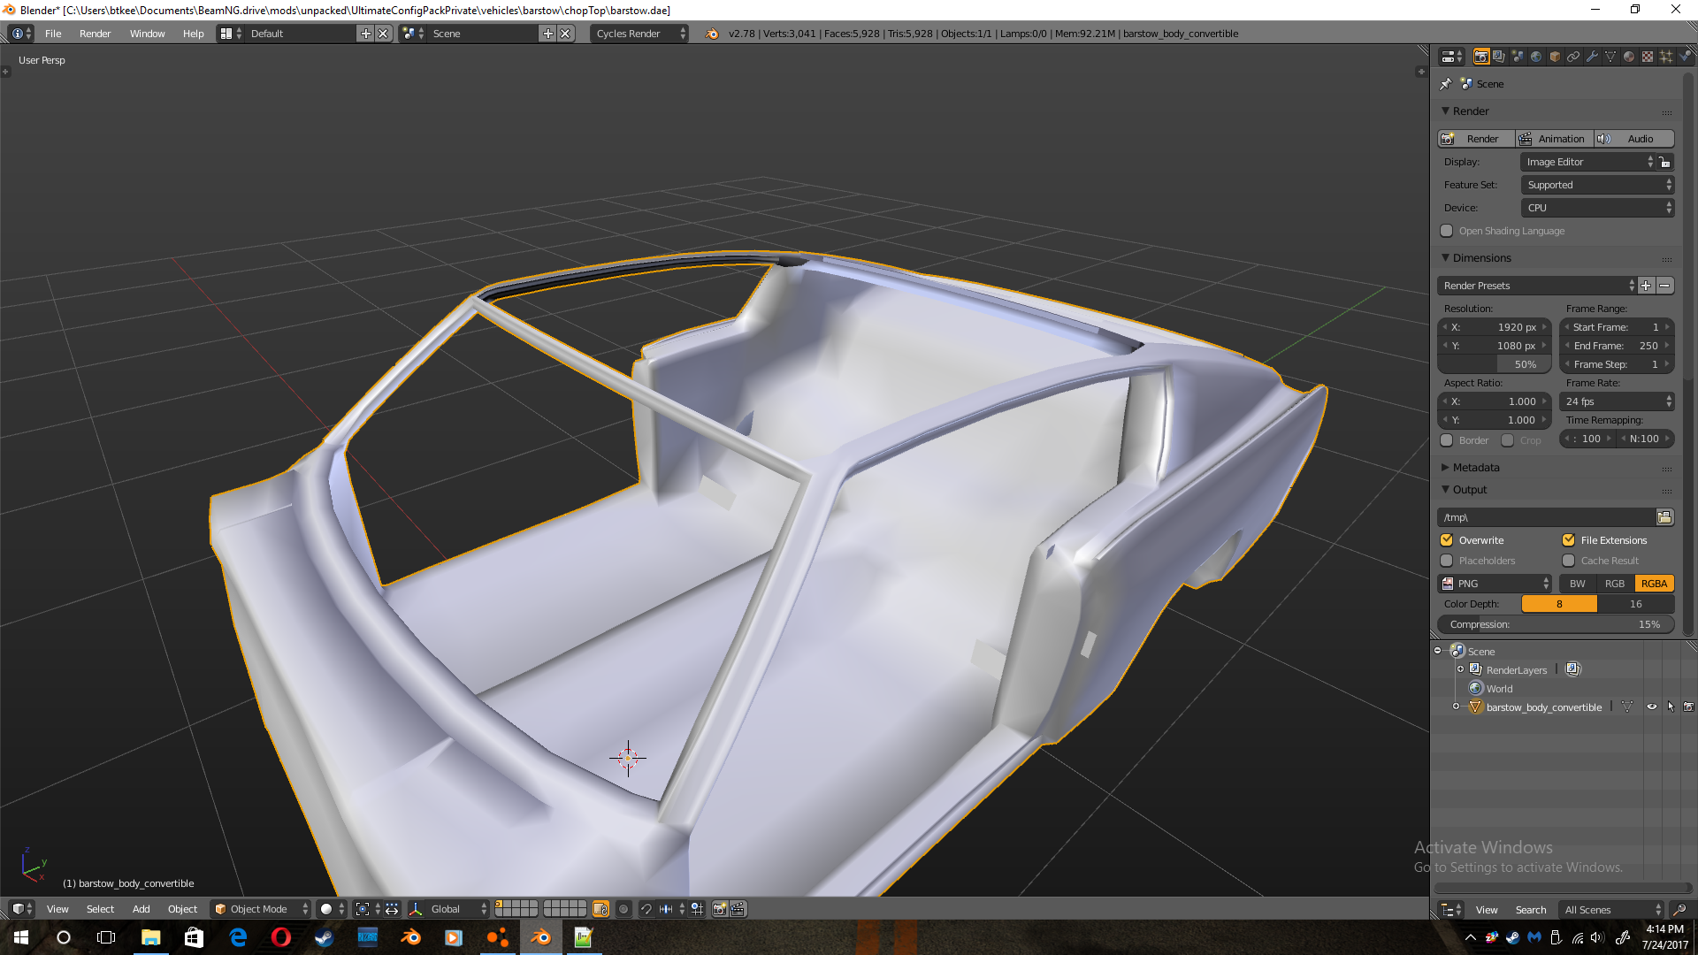Open the top Render menu
Image resolution: width=1698 pixels, height=955 pixels.
pos(95,34)
